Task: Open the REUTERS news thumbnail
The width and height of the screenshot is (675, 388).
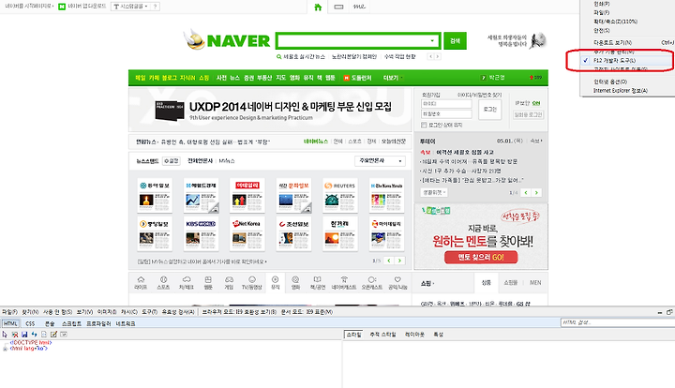Action: (340, 195)
